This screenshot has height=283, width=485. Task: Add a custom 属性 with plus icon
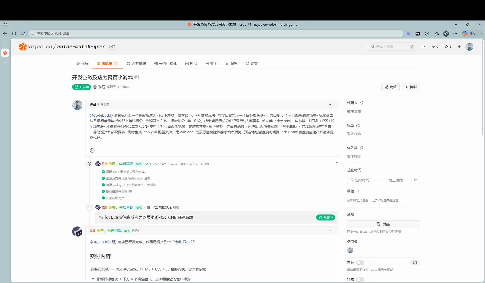click(359, 191)
